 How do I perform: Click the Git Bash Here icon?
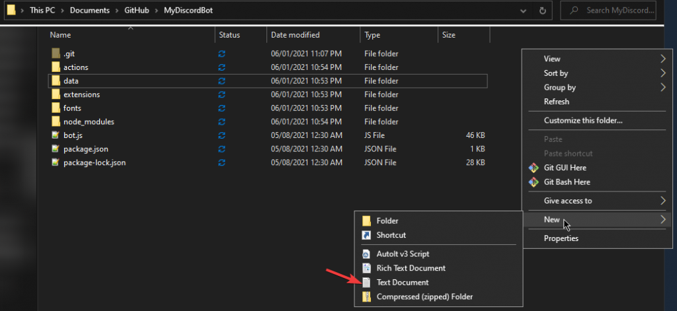[x=534, y=182]
